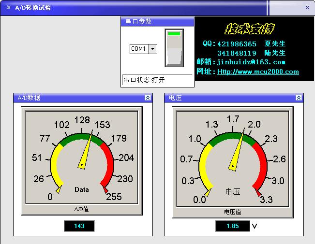
Task: Click the COM1 port text field
Action: tap(139, 49)
